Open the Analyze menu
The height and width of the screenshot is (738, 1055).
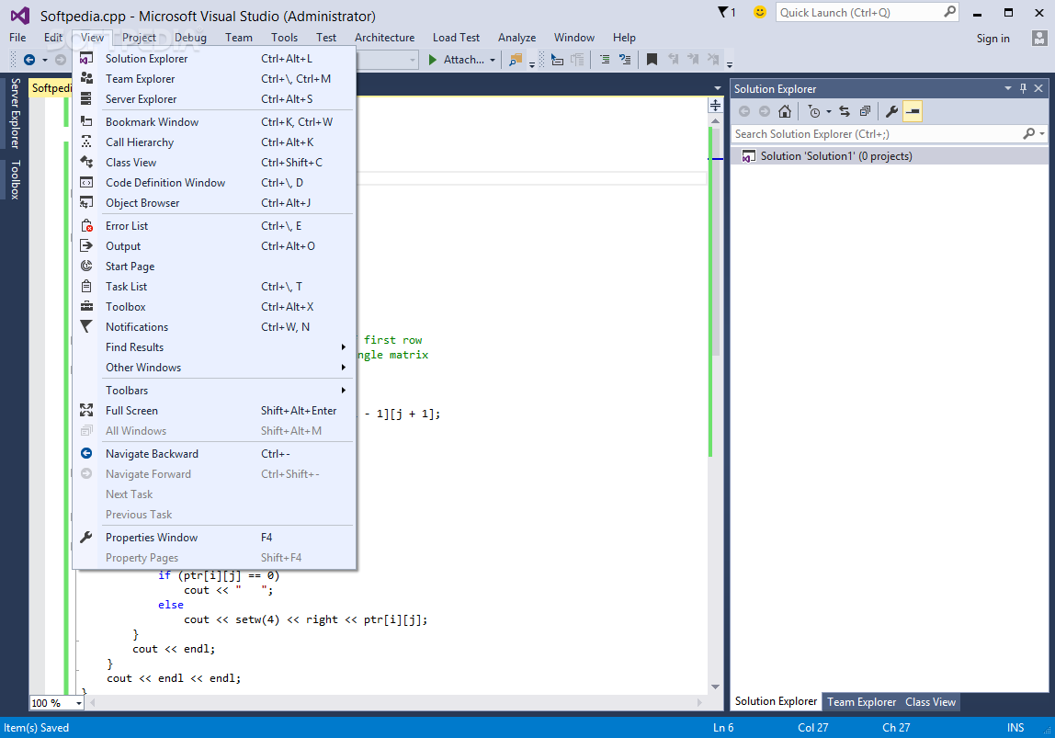[x=516, y=38]
